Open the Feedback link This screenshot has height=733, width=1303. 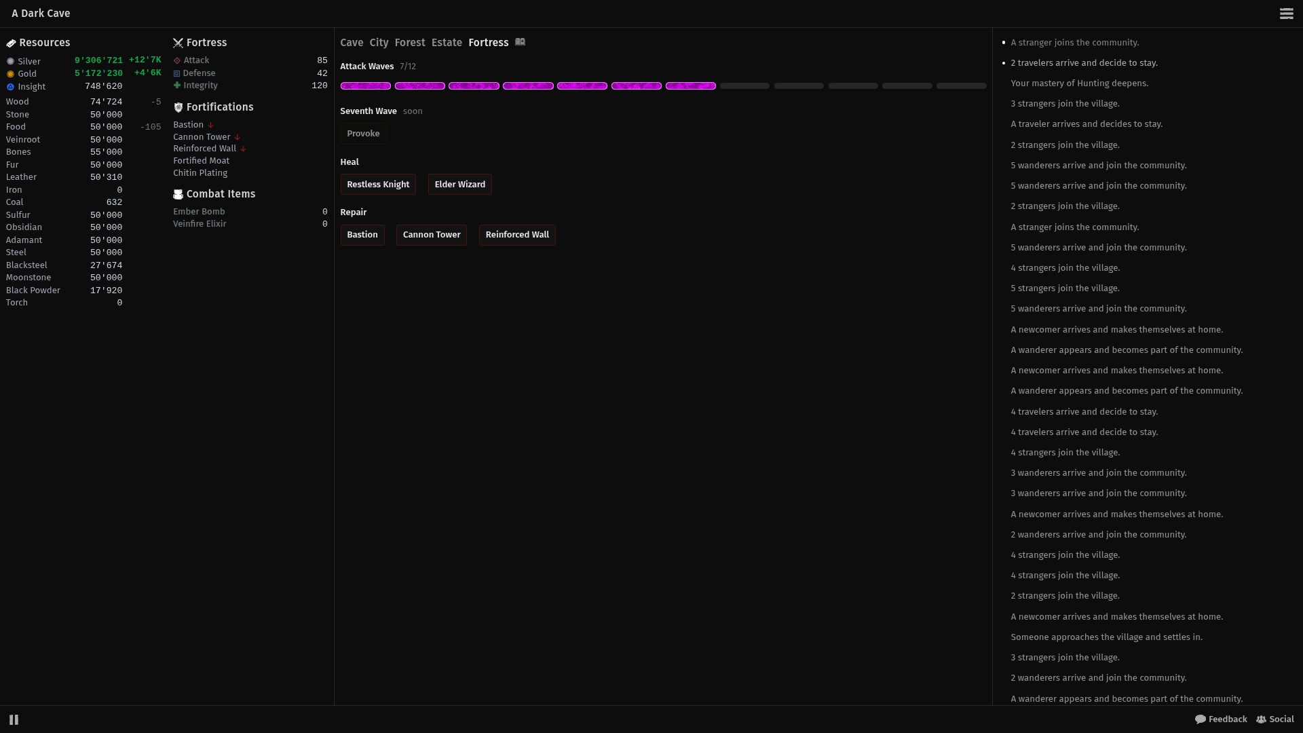(1221, 719)
